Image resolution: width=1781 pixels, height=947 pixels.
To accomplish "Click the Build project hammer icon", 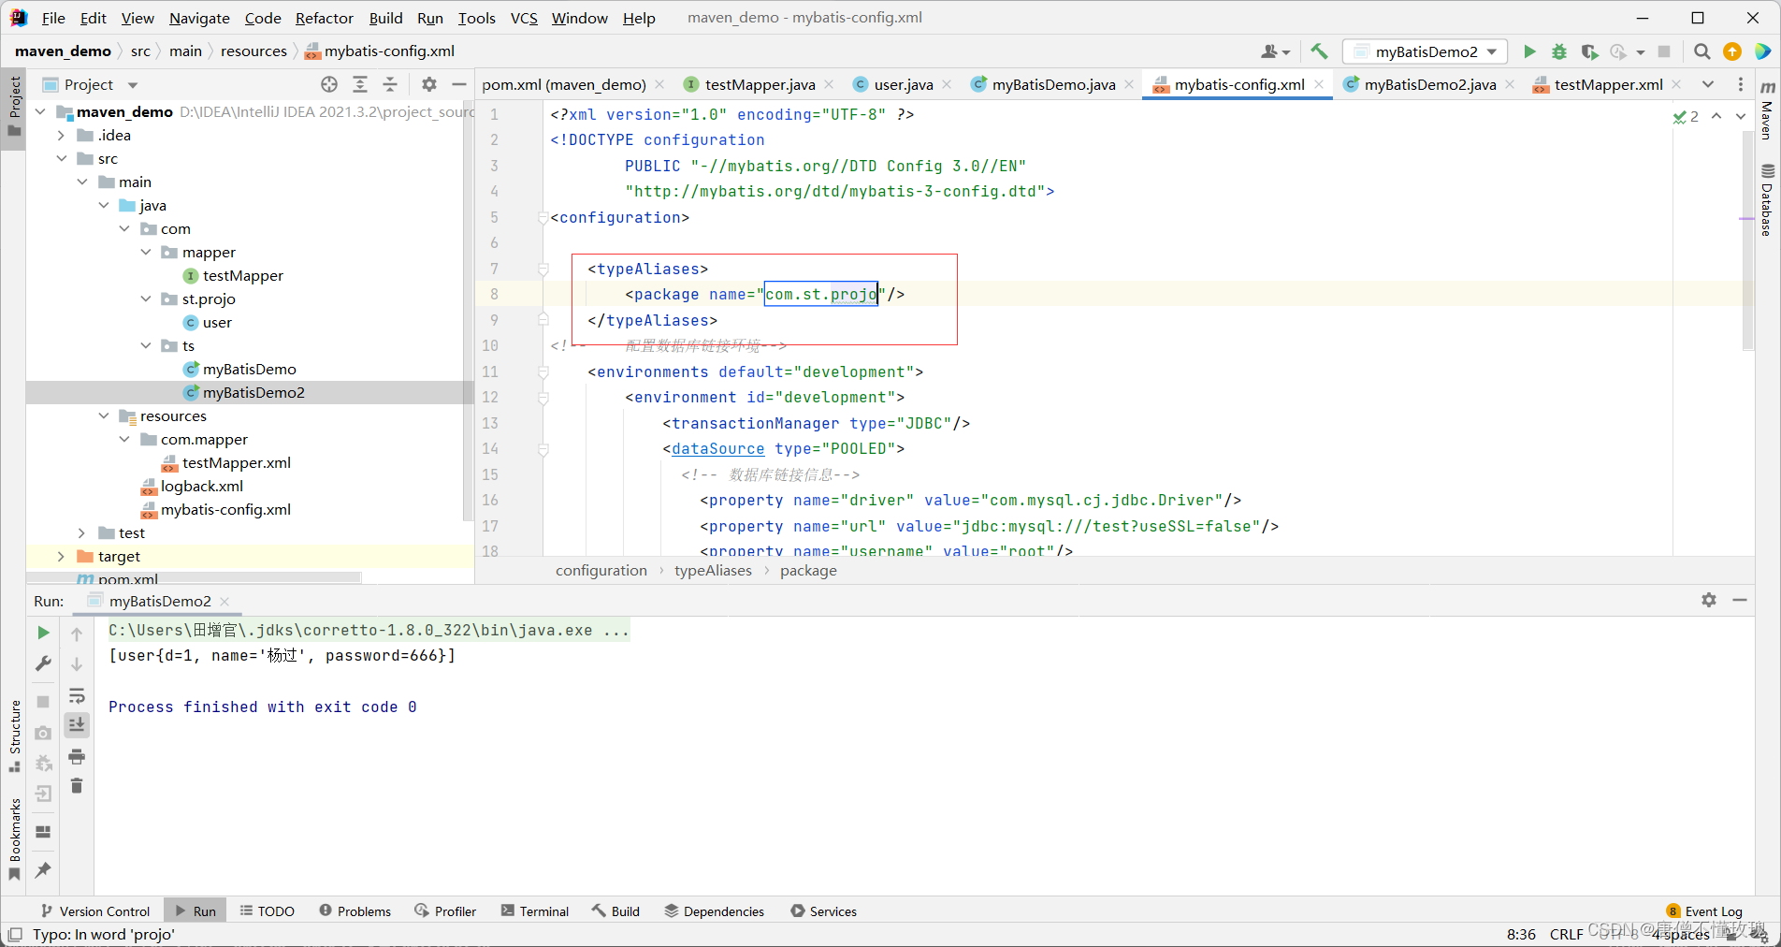I will click(1319, 51).
